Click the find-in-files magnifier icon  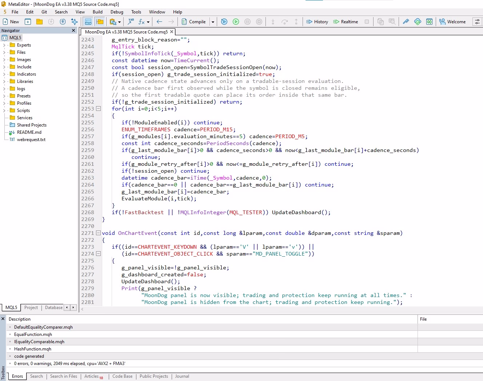pos(392,22)
